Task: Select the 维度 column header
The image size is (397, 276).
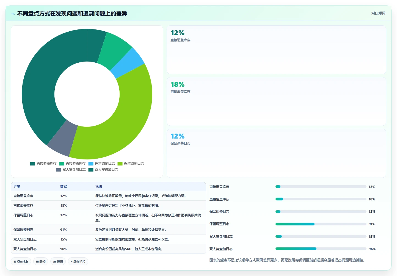Action: coord(17,186)
